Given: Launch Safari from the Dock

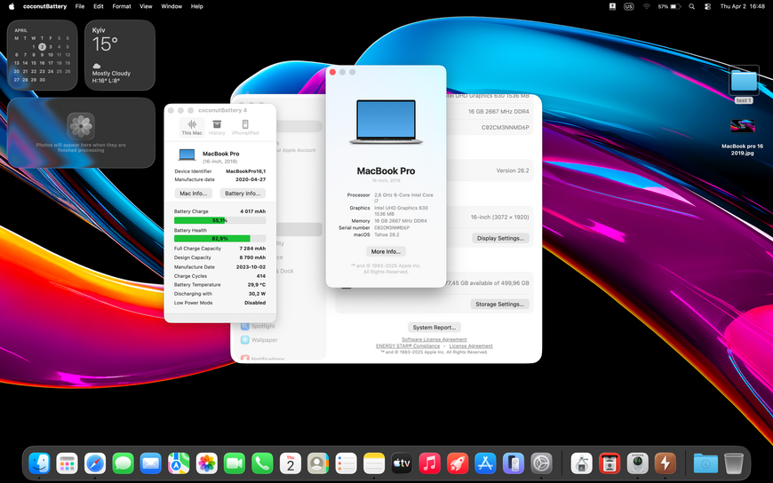Looking at the screenshot, I should point(95,463).
